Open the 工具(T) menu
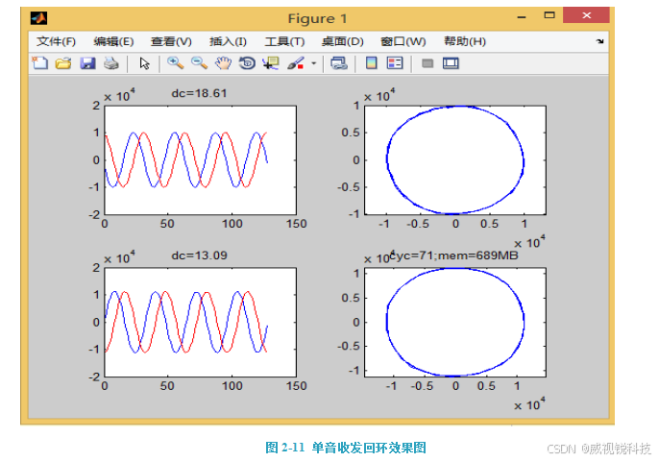Viewport: 659px width, 462px height. coord(284,41)
